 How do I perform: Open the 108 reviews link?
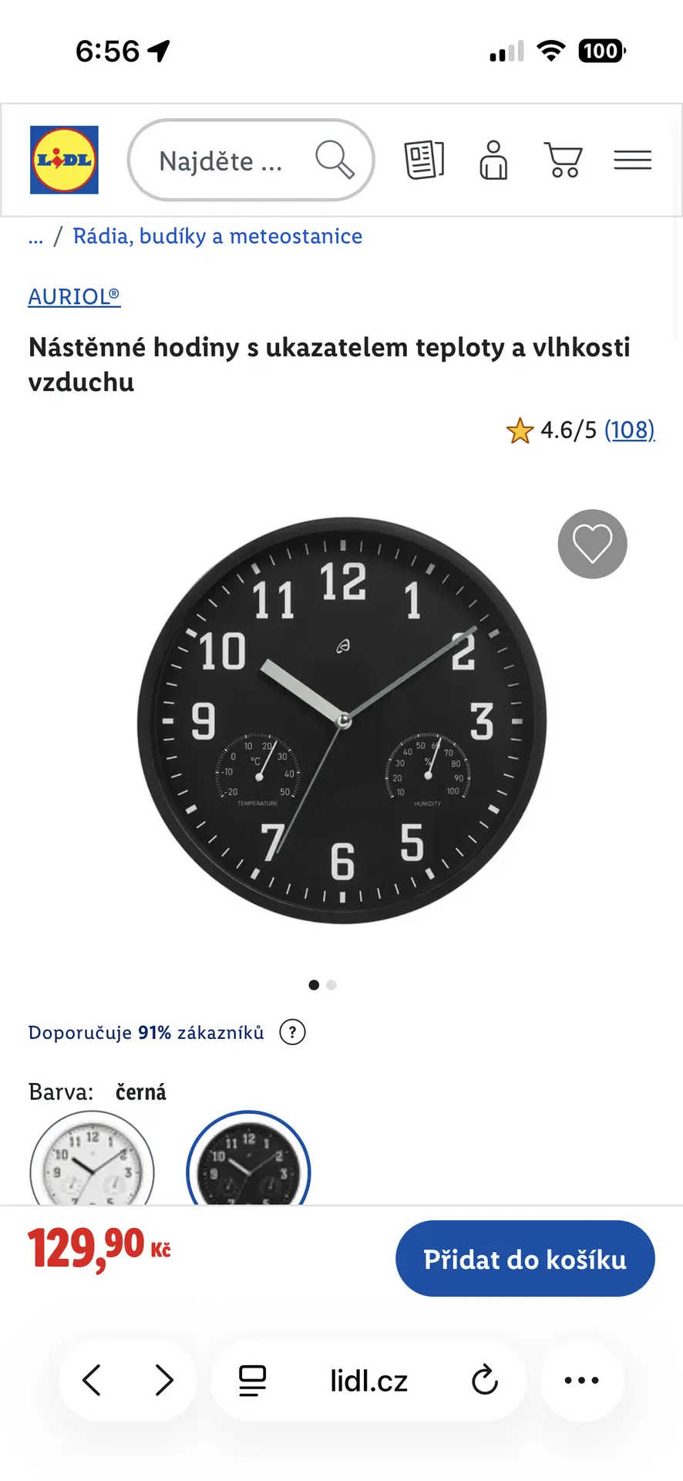[630, 430]
